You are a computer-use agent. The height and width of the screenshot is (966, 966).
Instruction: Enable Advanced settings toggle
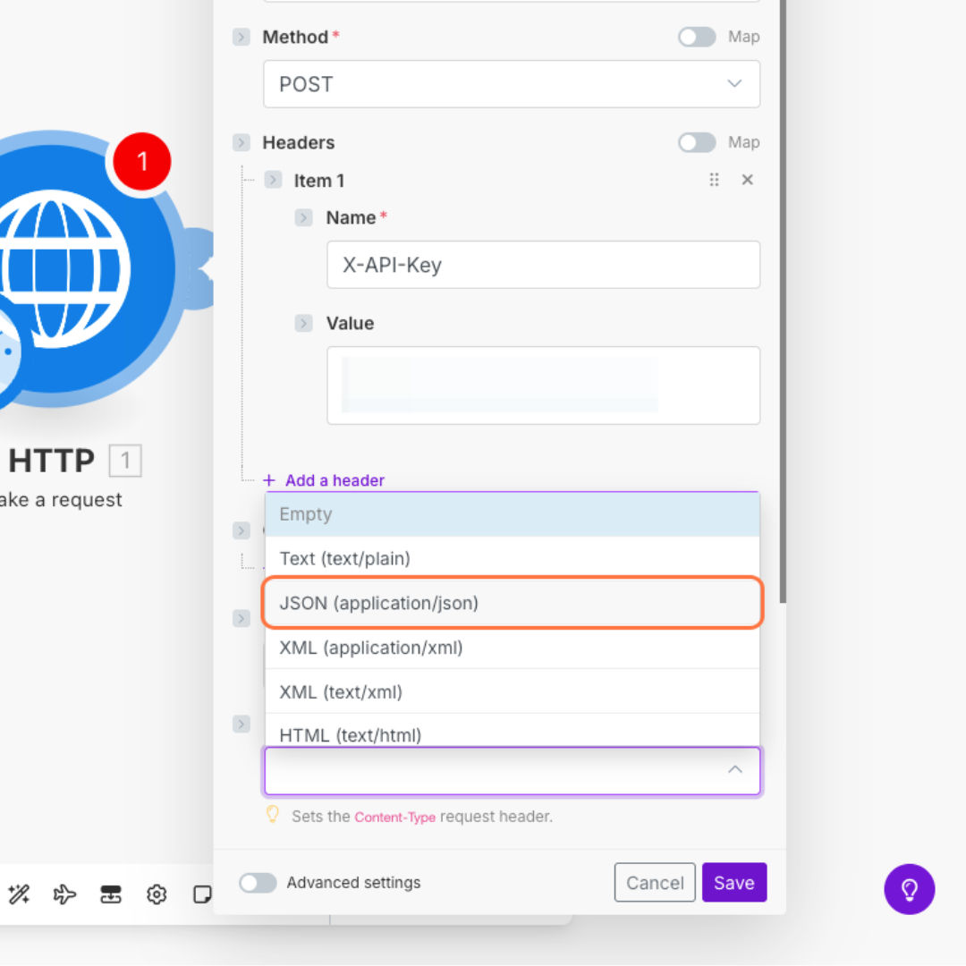[258, 883]
